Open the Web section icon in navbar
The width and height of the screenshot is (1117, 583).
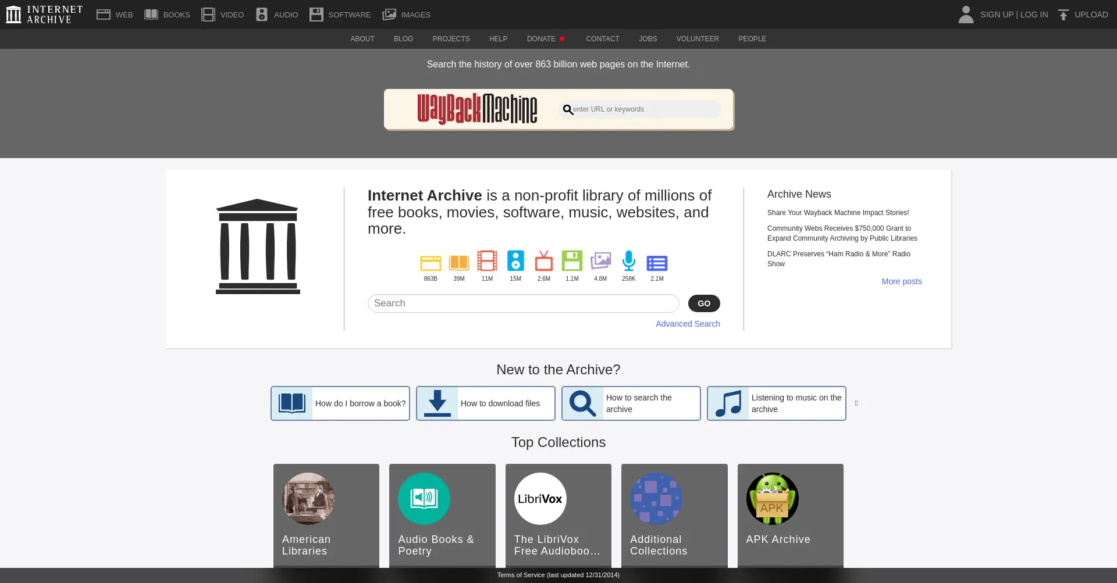[104, 15]
